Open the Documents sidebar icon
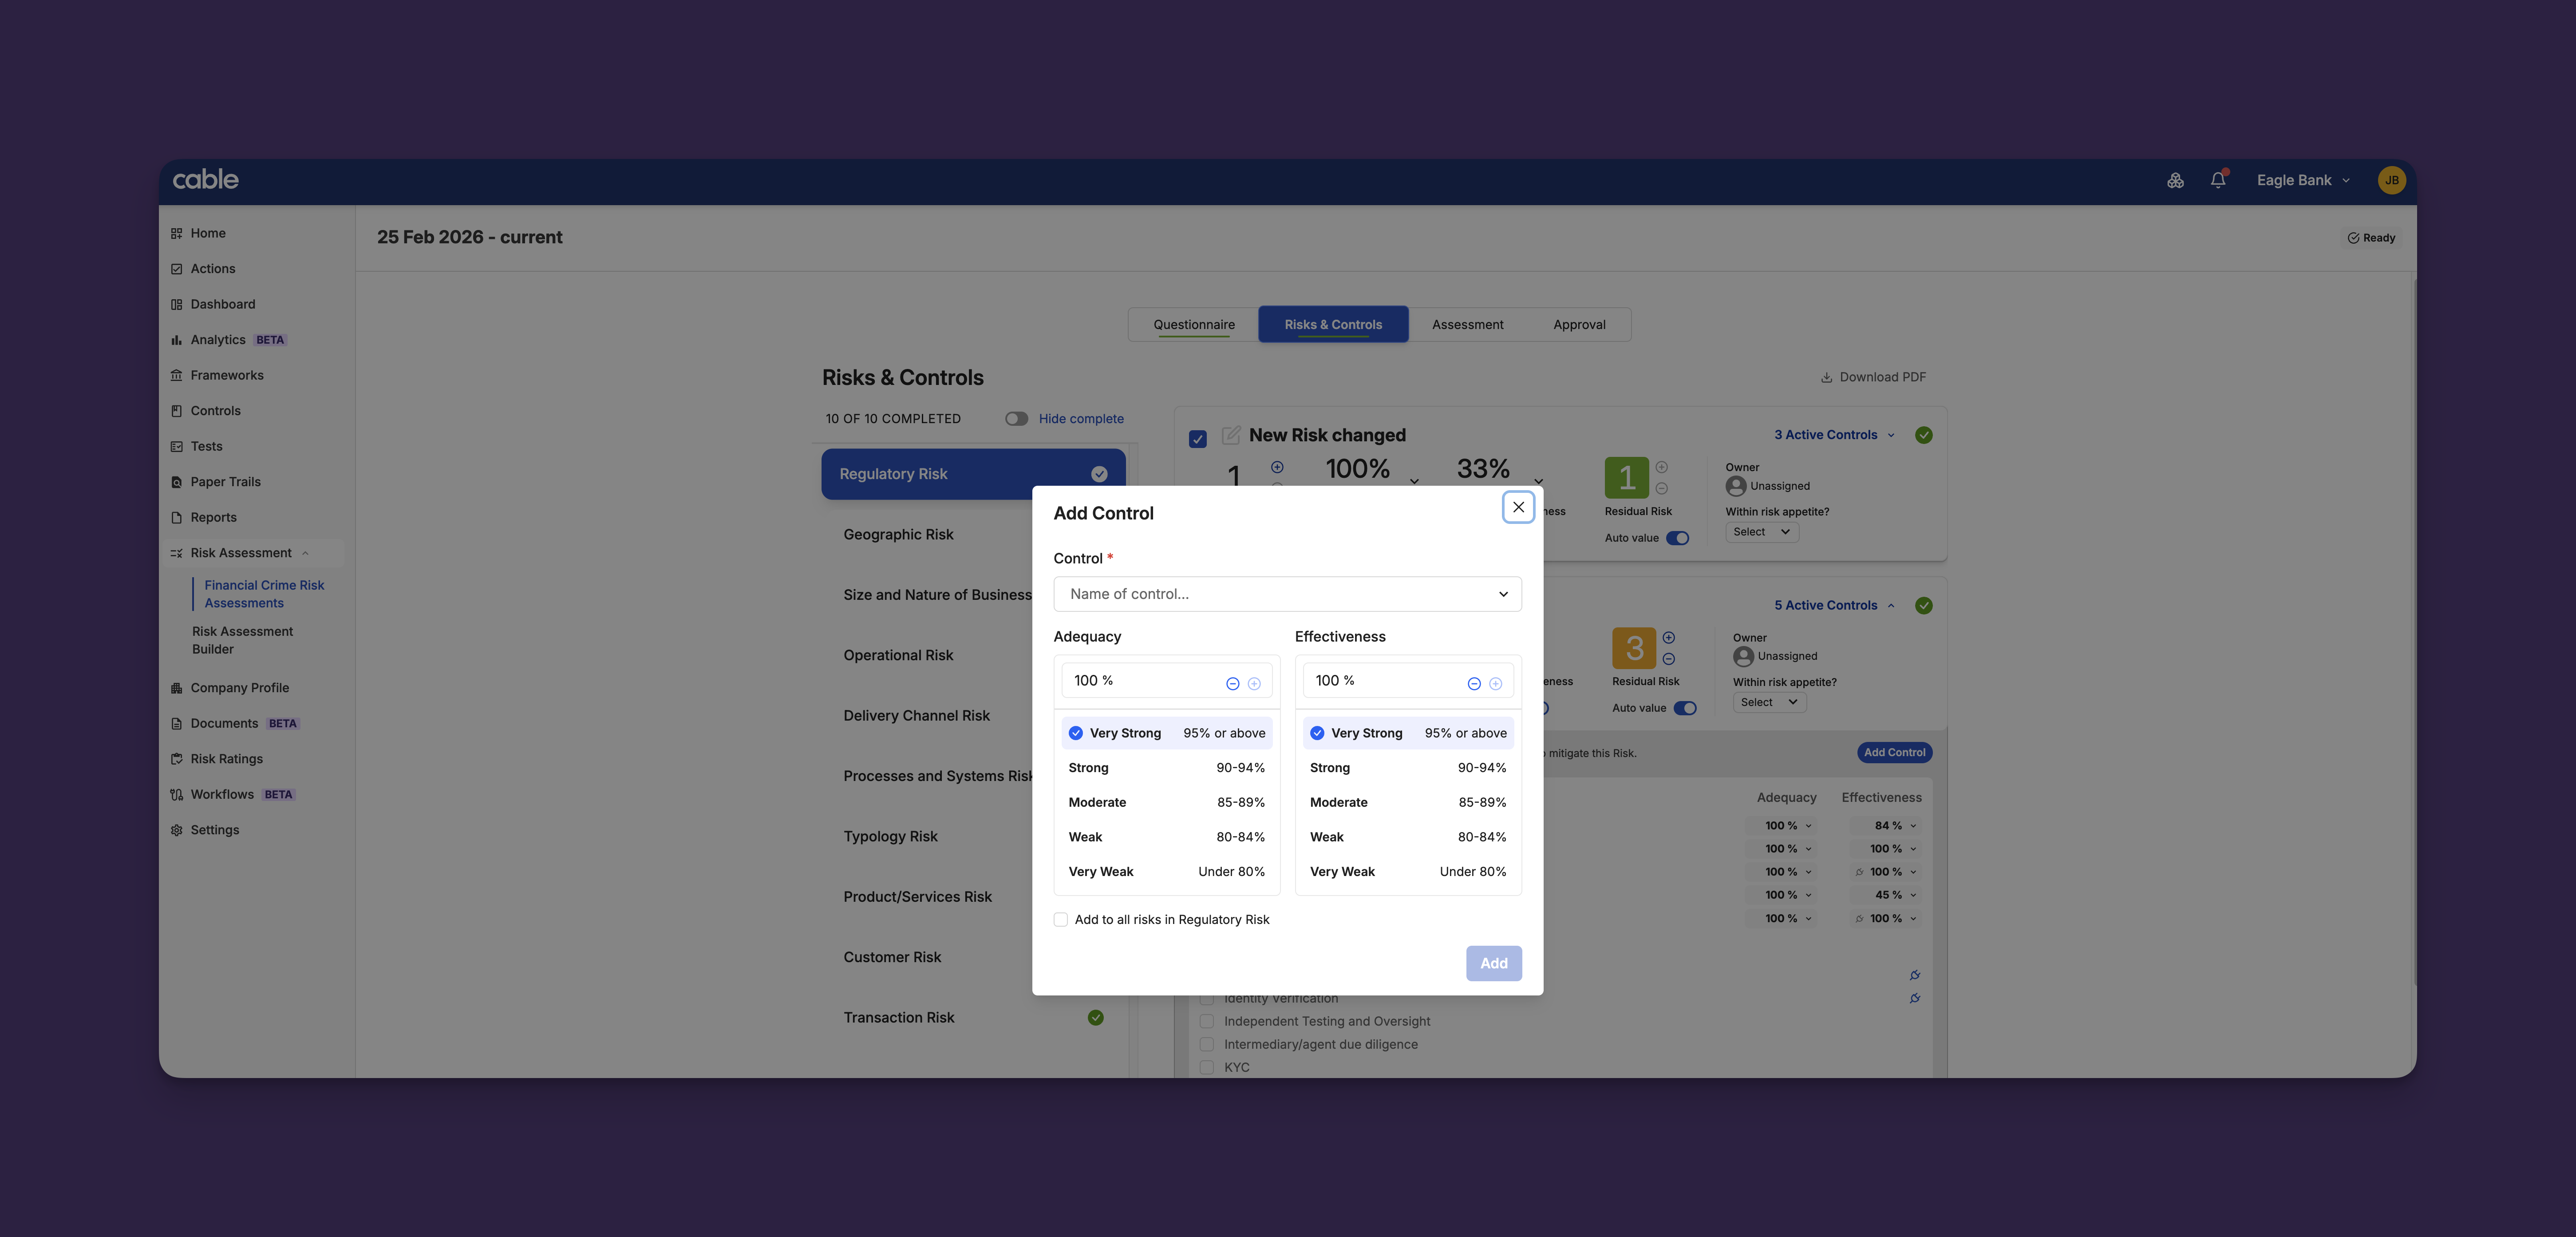The width and height of the screenshot is (2576, 1237). point(177,723)
